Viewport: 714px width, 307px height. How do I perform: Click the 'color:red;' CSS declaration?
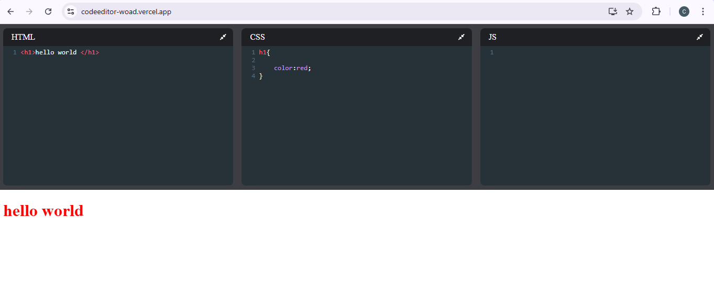(292, 68)
